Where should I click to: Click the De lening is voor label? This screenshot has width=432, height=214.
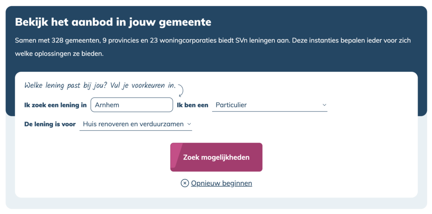click(x=50, y=124)
